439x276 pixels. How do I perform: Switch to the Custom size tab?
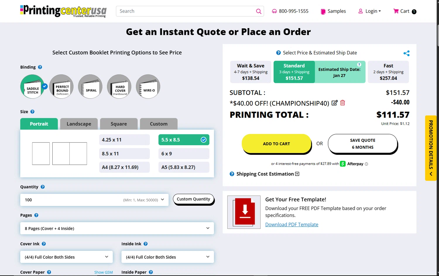[159, 124]
